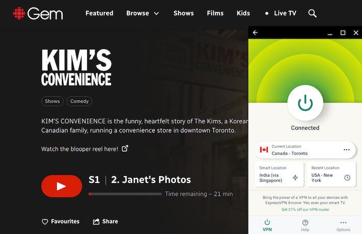The height and width of the screenshot is (234, 362).
Task: Click the Options three-dot icon
Action: tap(343, 223)
